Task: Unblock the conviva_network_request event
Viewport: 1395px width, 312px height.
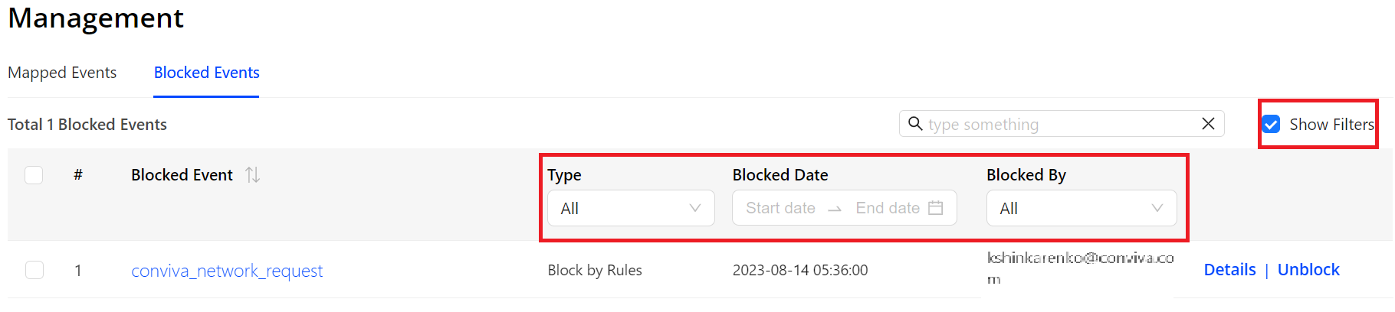Action: [1308, 270]
